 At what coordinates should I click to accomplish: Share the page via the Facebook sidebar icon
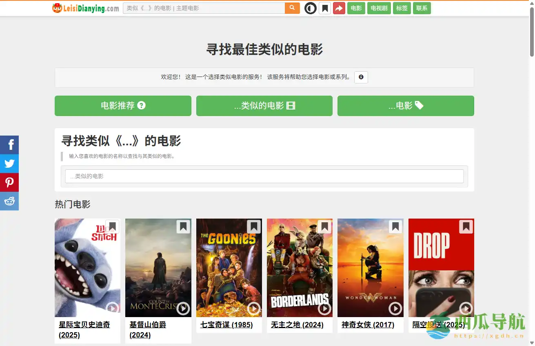(x=9, y=145)
